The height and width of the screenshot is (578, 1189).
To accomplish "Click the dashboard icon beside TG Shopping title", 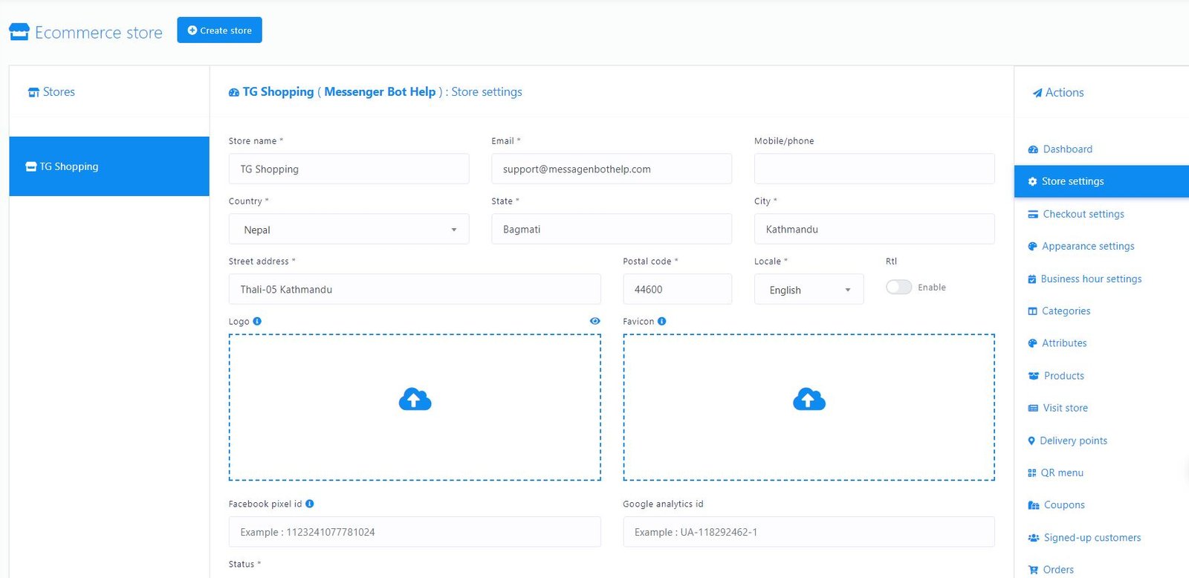I will 234,92.
